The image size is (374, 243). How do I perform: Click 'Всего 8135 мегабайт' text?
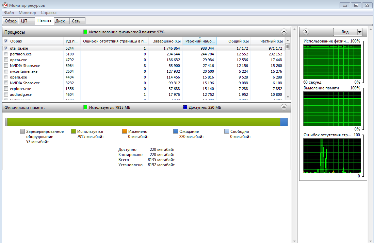point(146,160)
